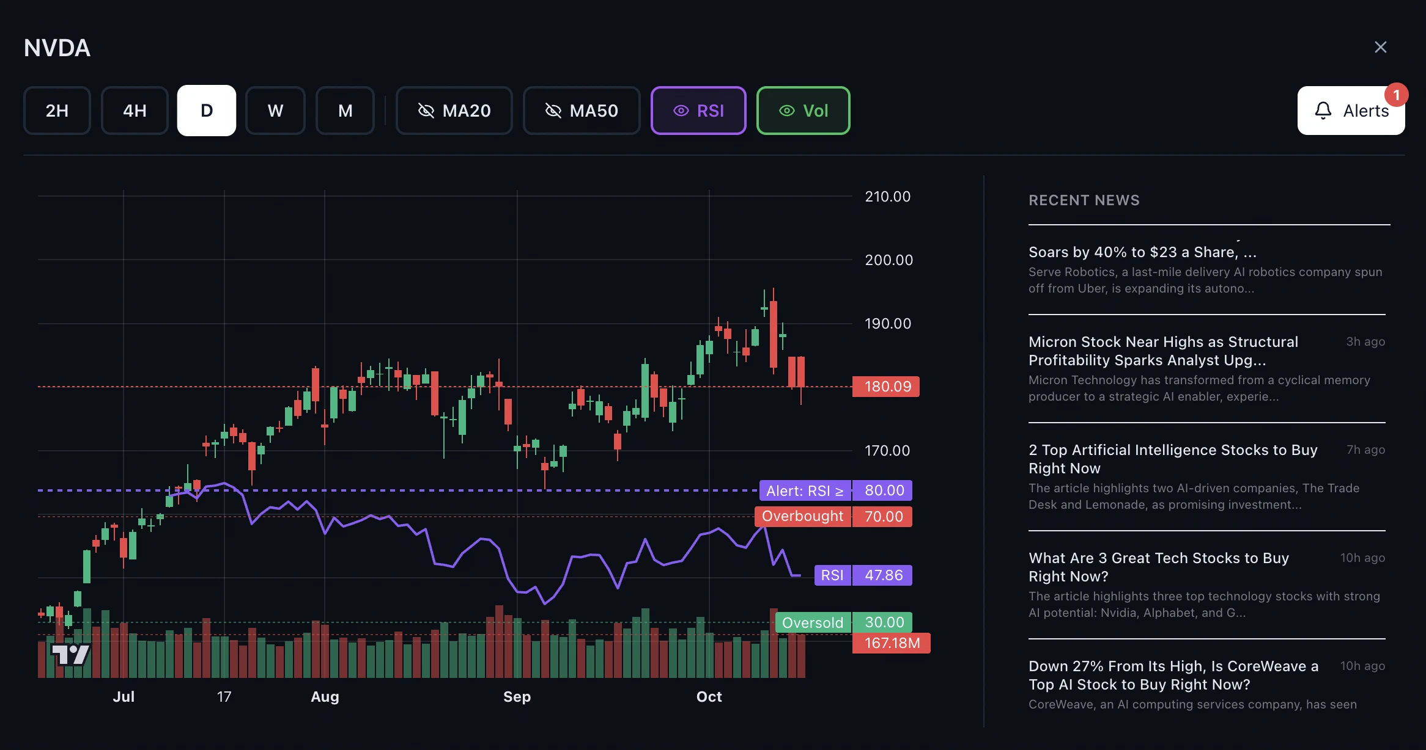Click the X close icon at top right
This screenshot has height=750, width=1426.
click(1380, 47)
